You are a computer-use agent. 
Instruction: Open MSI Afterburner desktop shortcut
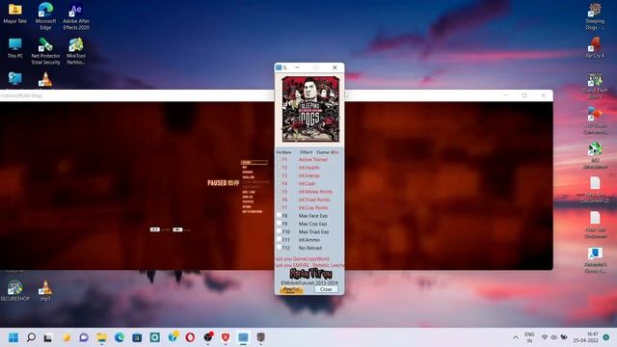pos(595,156)
